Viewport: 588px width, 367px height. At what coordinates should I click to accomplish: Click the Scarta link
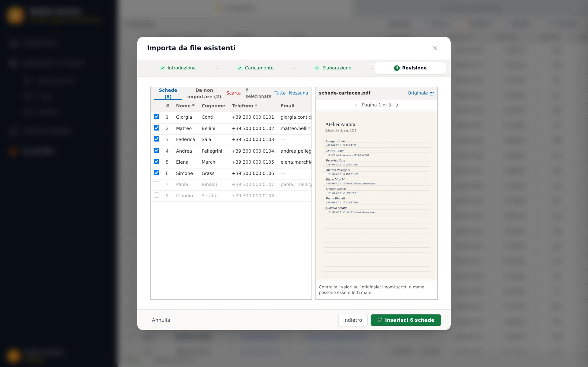tap(233, 93)
